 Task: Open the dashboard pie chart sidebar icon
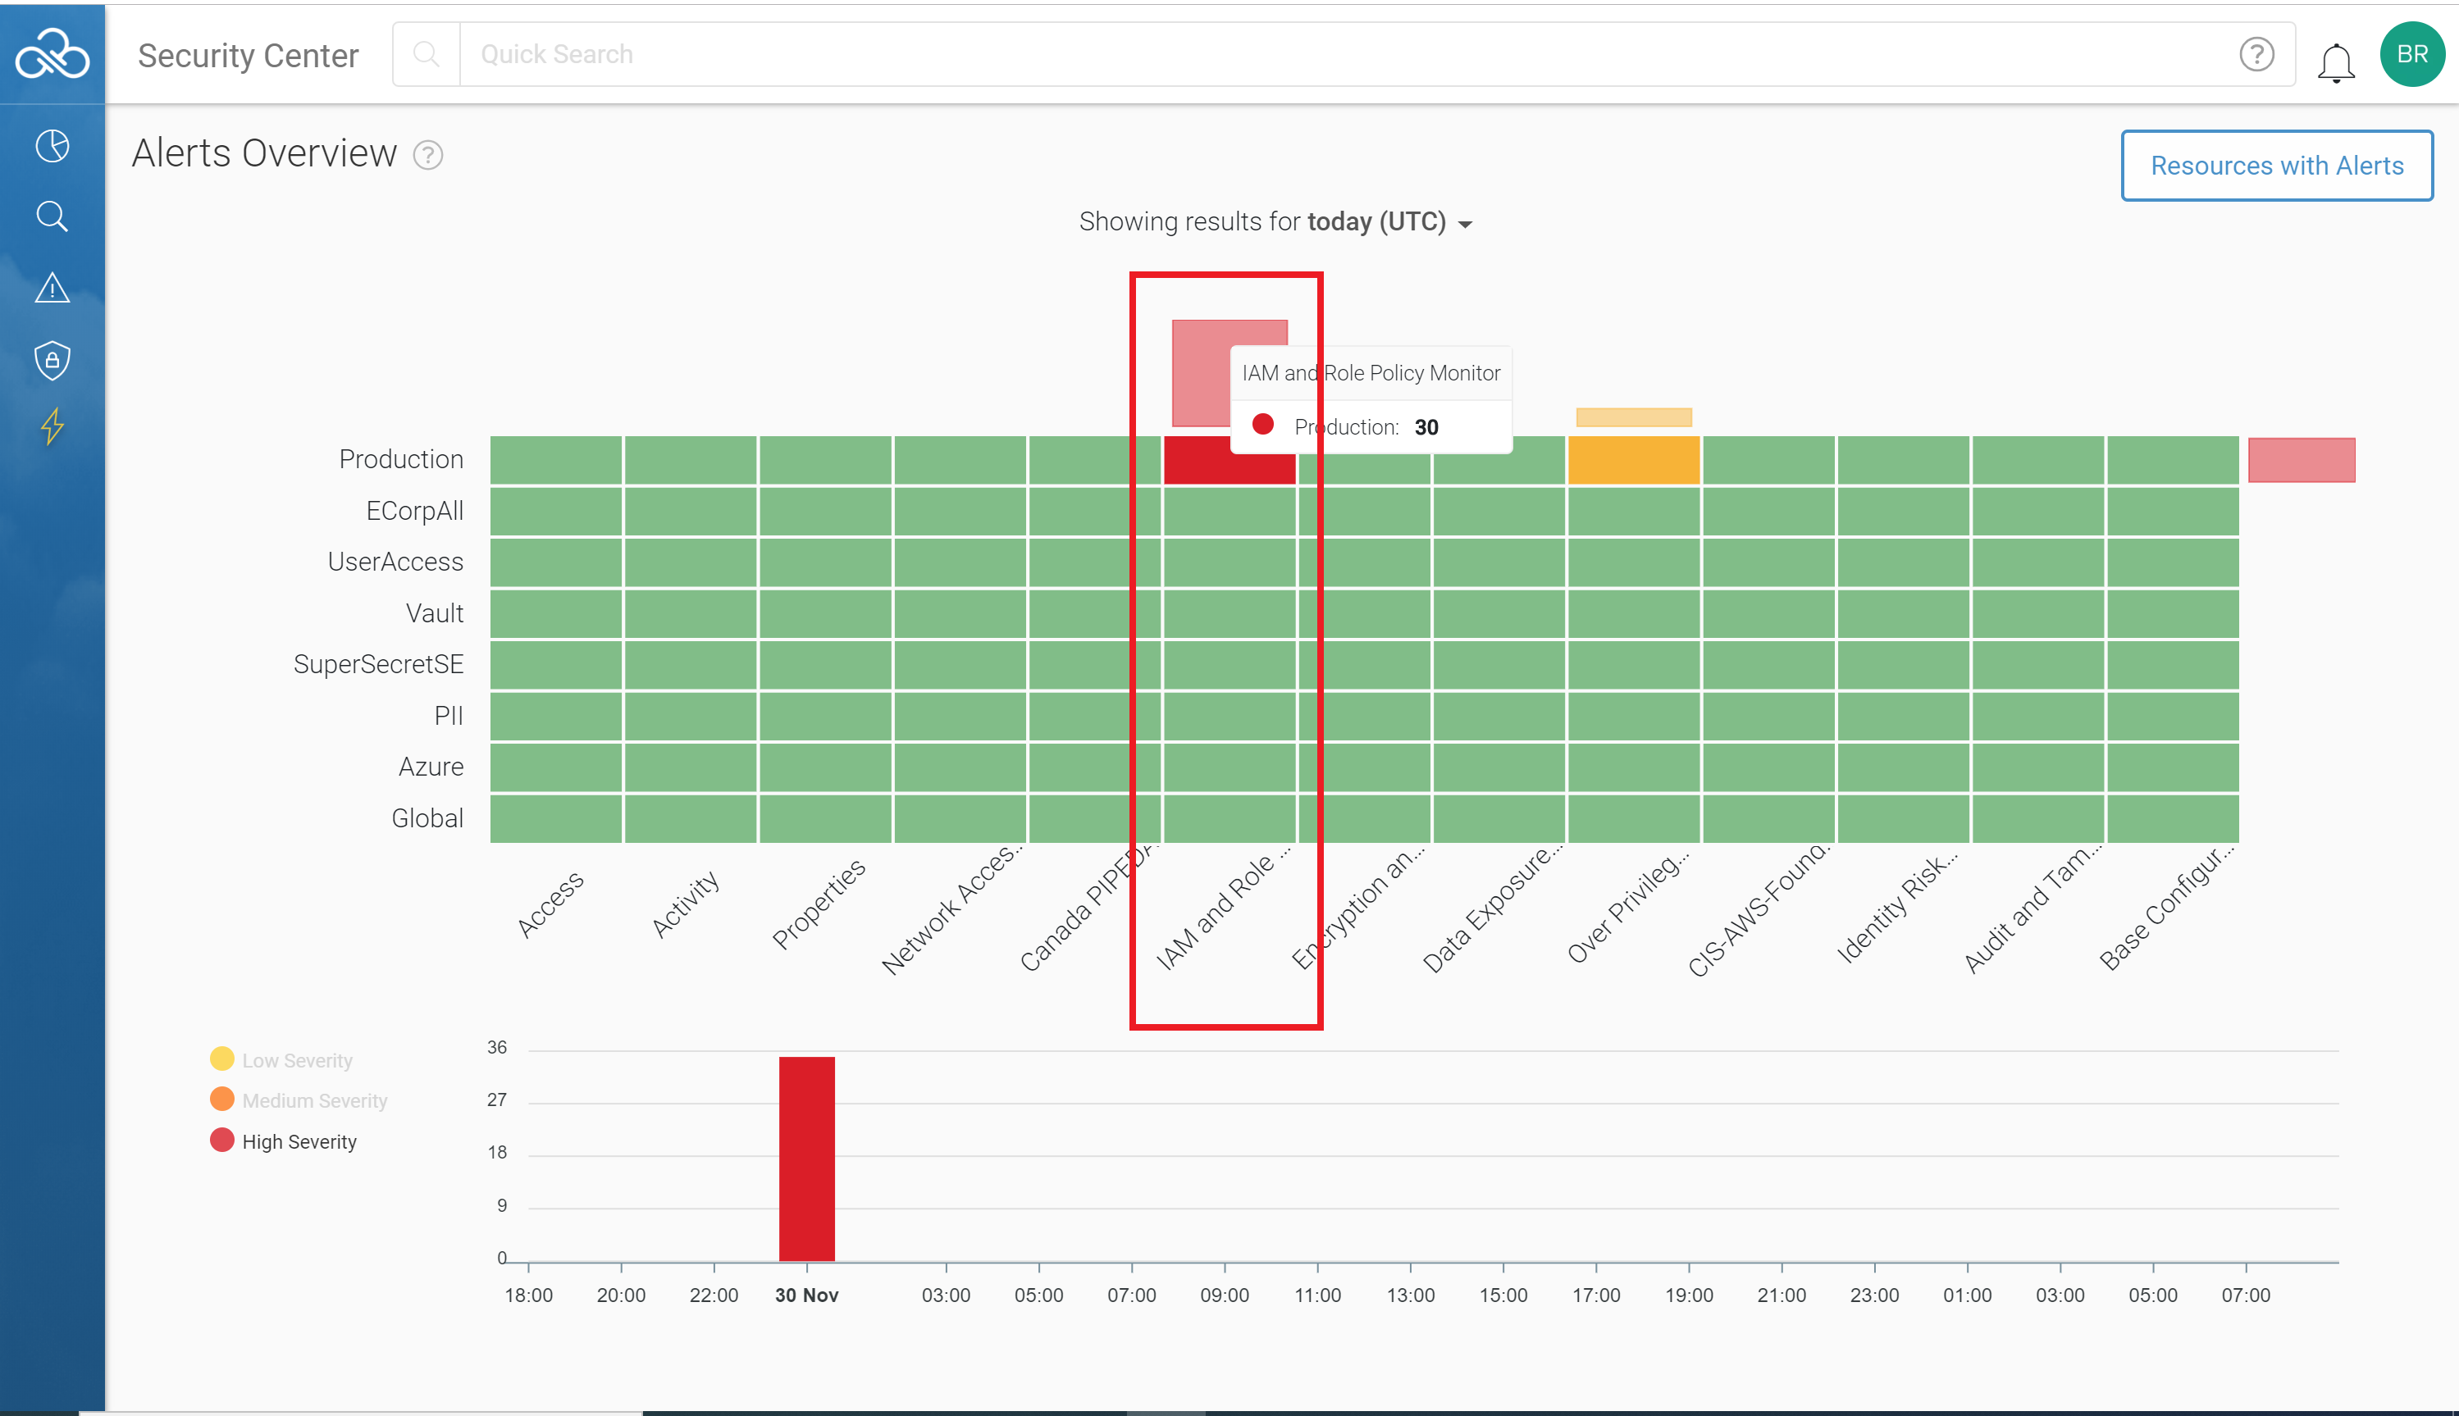pos(52,146)
